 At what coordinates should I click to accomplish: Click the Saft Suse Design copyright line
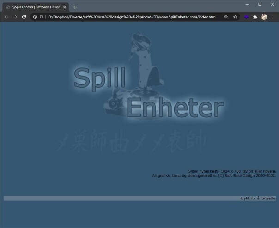214,176
